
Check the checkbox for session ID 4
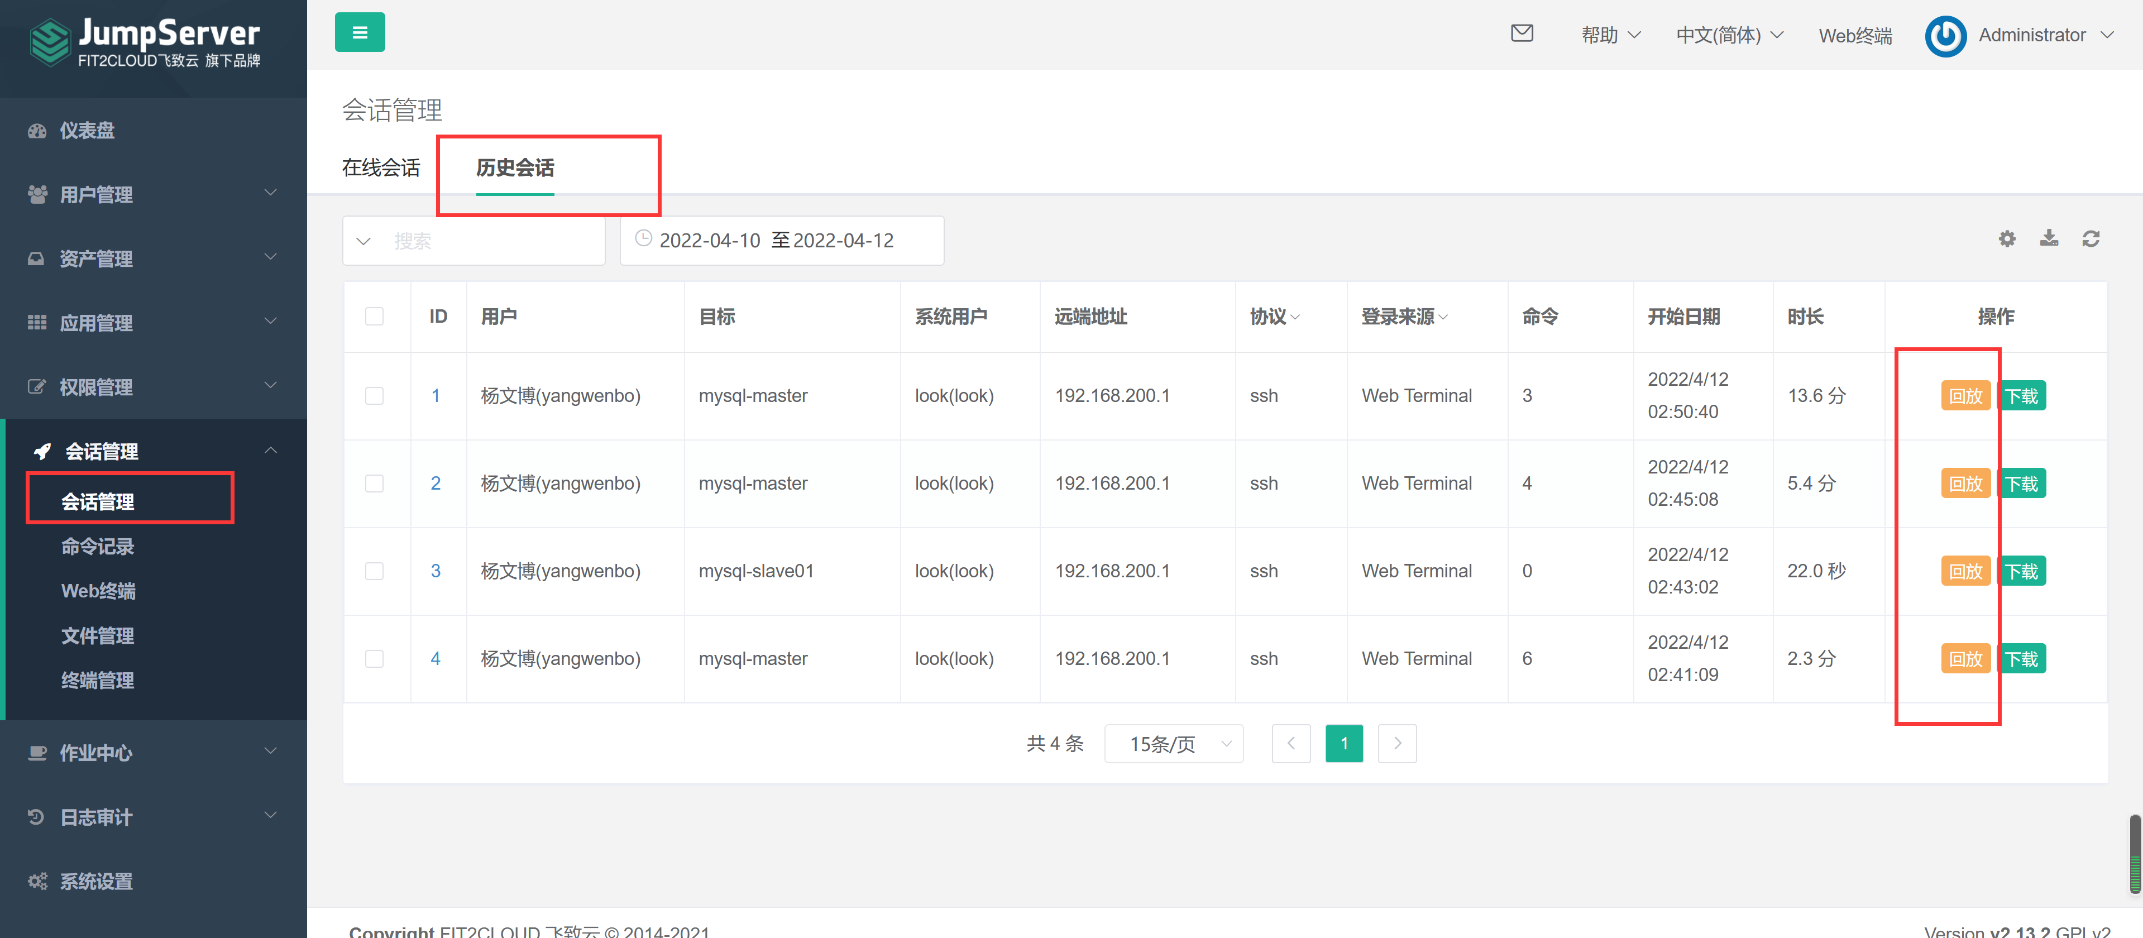pos(374,659)
